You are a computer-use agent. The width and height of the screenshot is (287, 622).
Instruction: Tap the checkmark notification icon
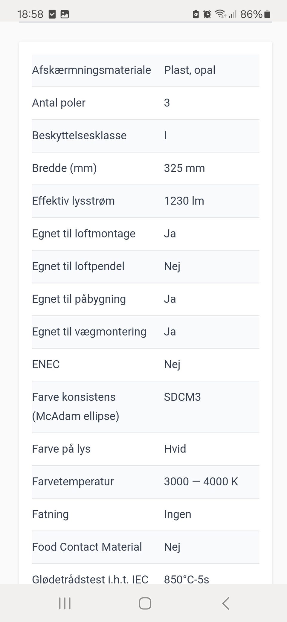pos(52,14)
